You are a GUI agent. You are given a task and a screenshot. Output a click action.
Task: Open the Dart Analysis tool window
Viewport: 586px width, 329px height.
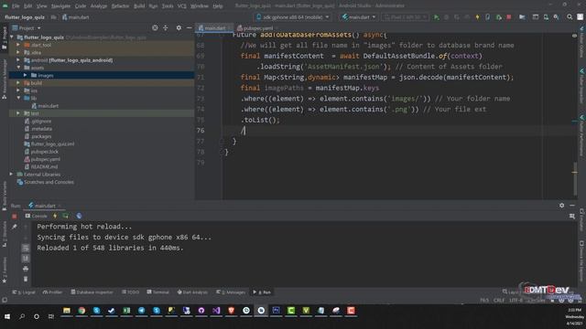click(192, 292)
